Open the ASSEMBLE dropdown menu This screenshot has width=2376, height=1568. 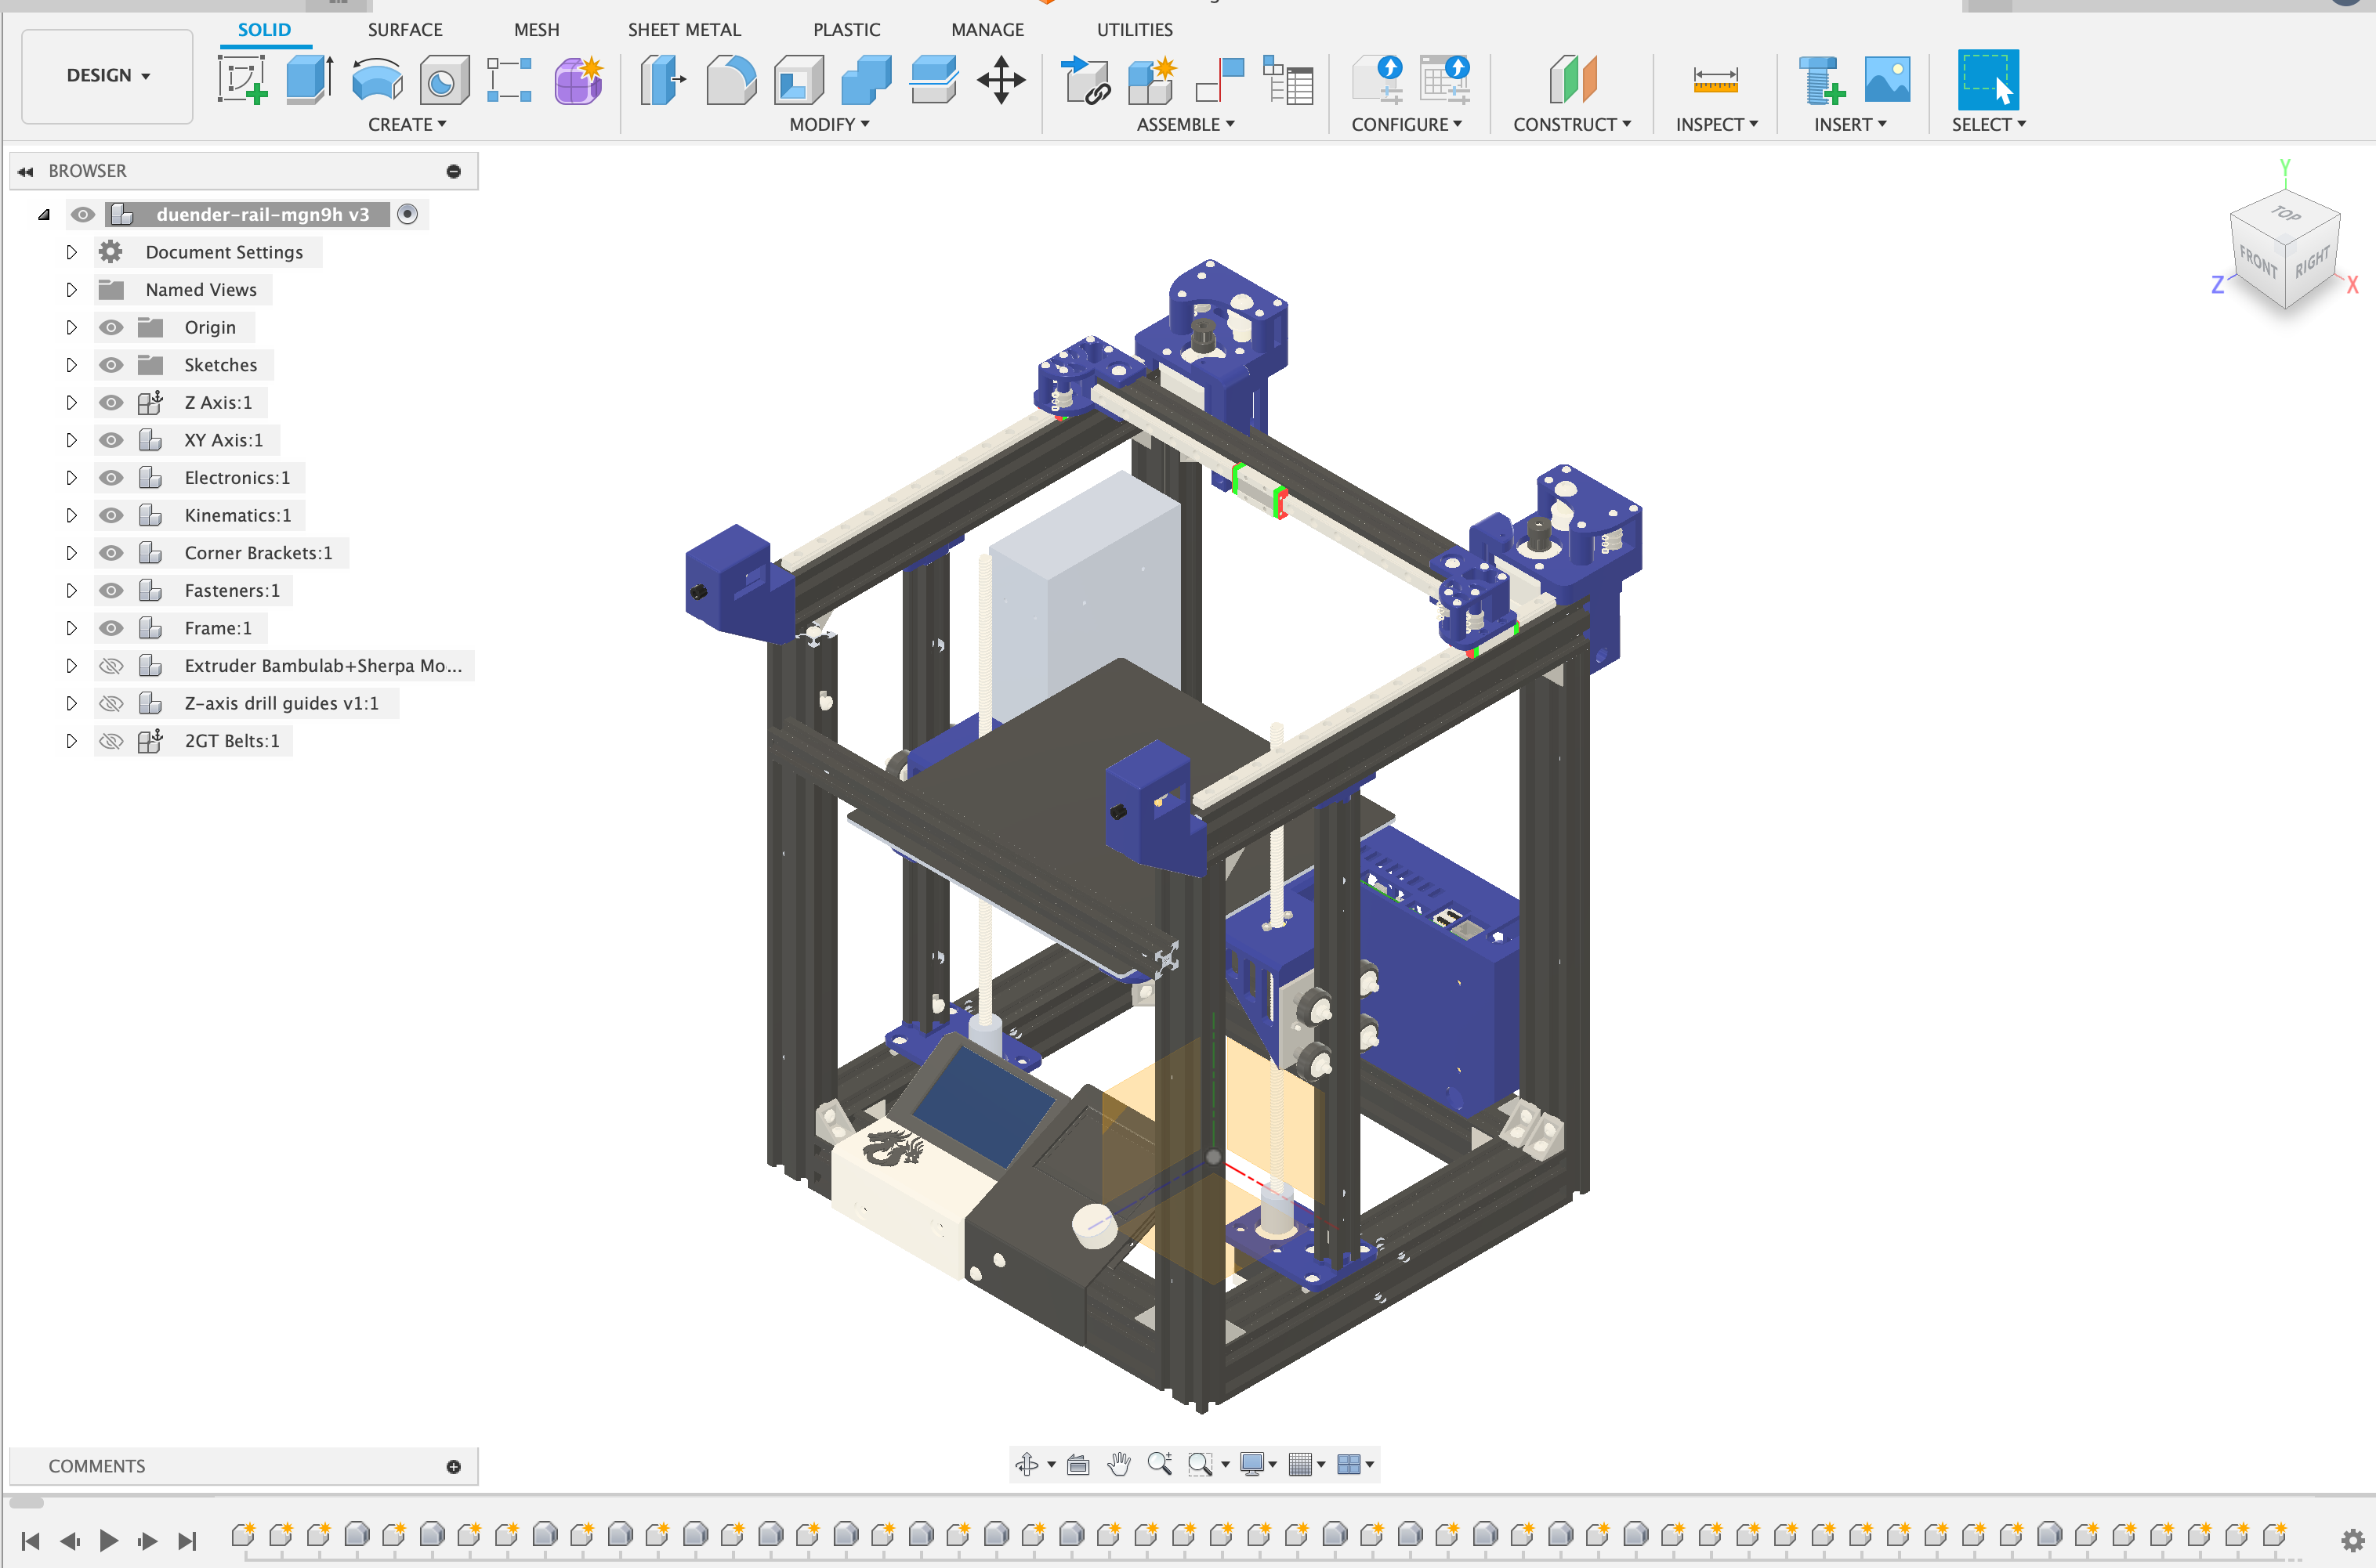[1186, 124]
